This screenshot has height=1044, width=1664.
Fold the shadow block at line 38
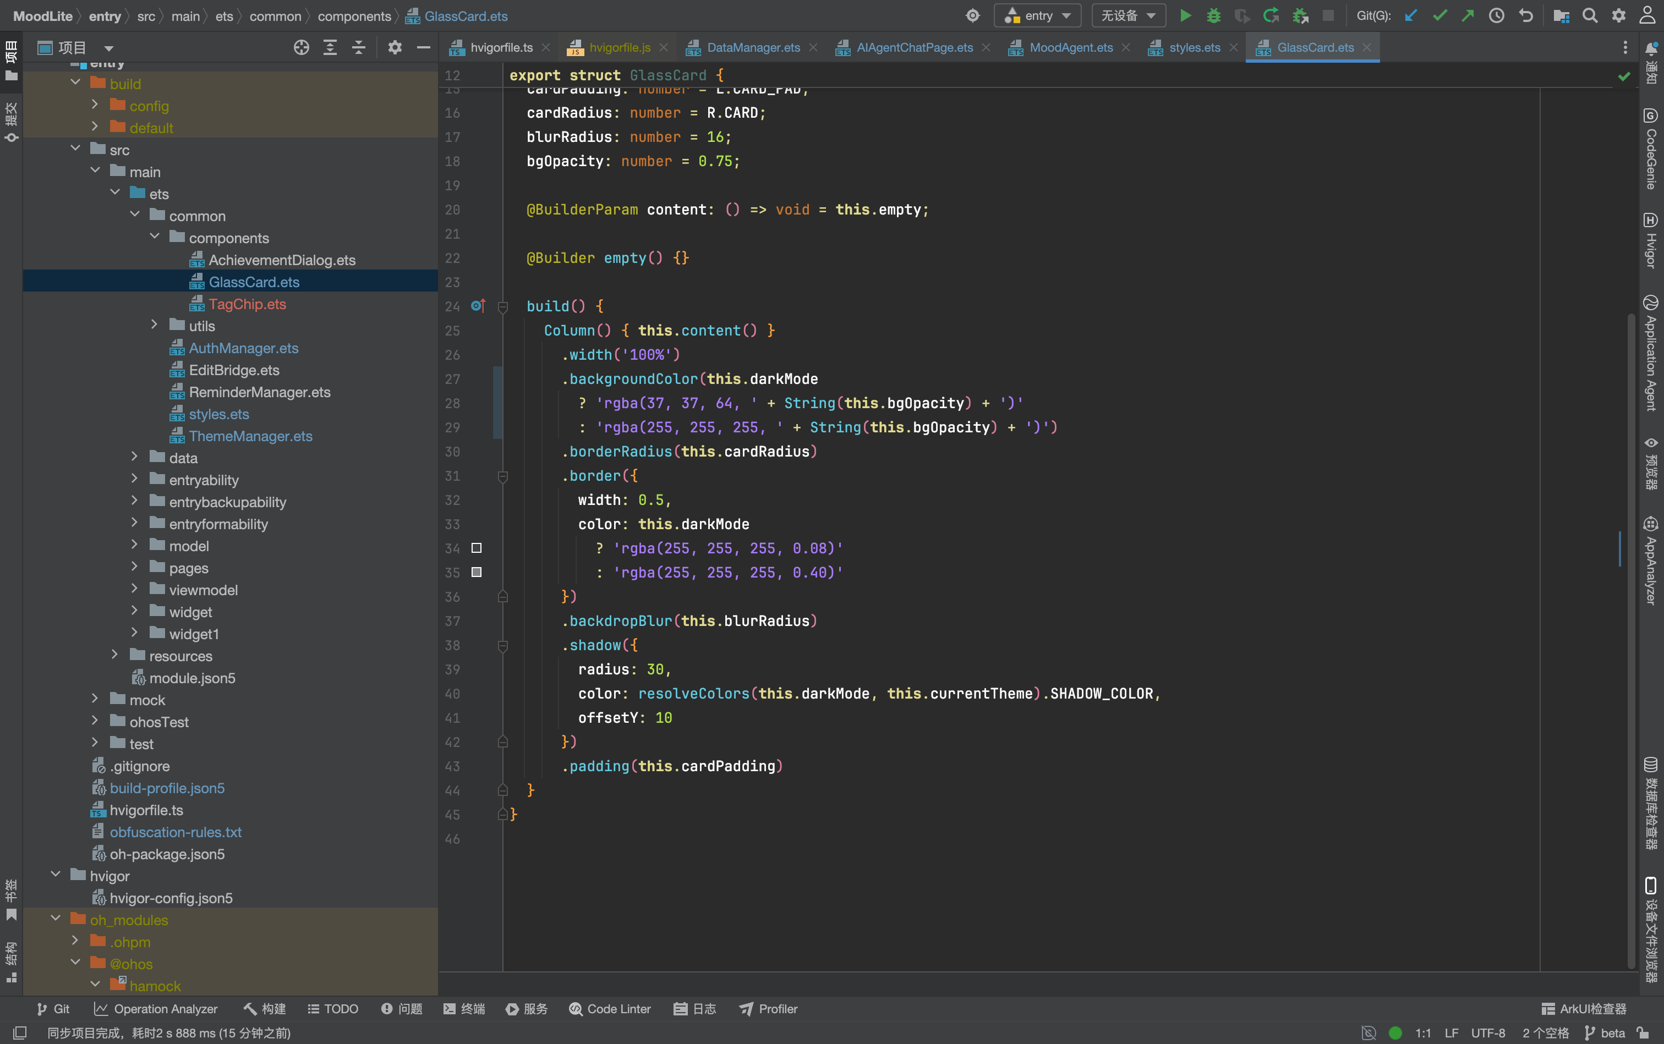pyautogui.click(x=503, y=646)
